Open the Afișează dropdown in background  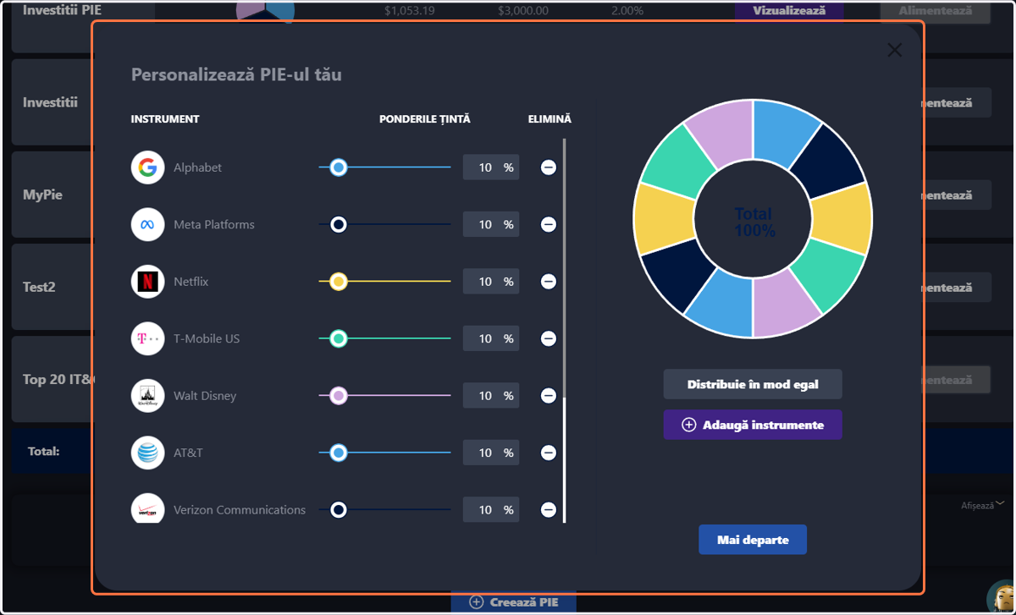(982, 505)
